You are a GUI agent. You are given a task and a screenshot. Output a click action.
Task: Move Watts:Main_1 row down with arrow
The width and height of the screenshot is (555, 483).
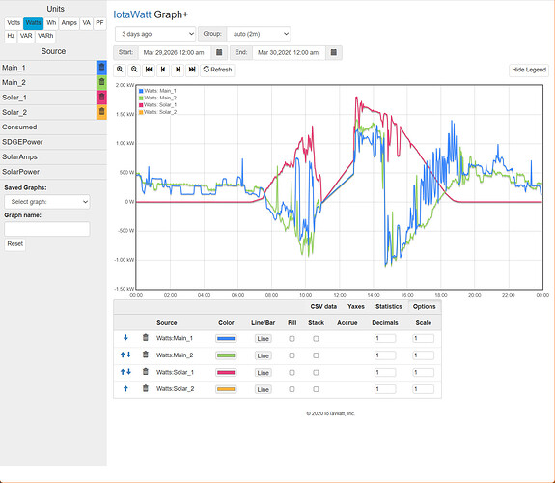click(x=125, y=338)
